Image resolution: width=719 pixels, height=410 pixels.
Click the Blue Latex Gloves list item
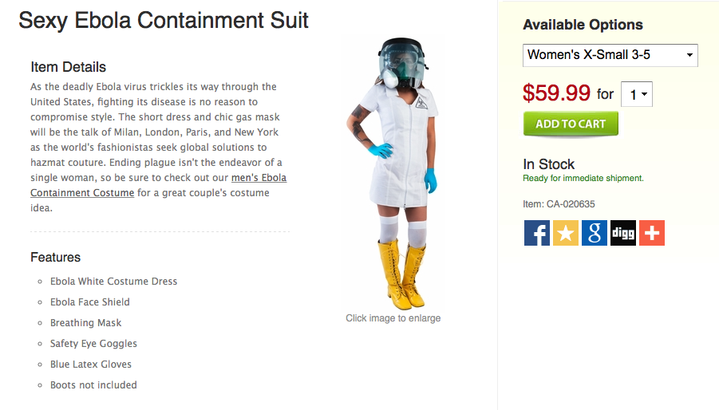[x=90, y=365]
